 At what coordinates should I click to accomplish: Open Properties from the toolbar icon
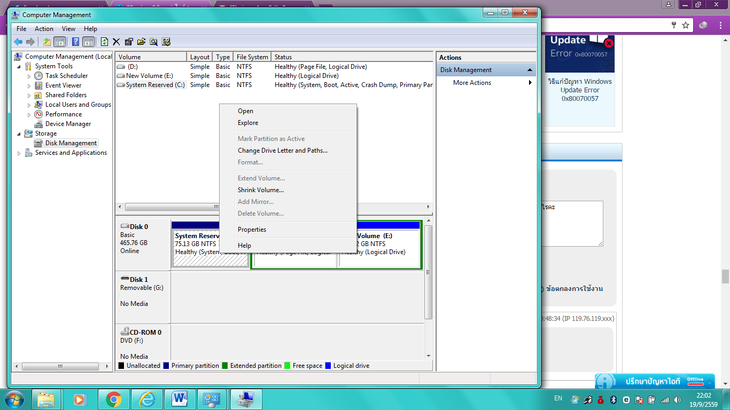(128, 42)
